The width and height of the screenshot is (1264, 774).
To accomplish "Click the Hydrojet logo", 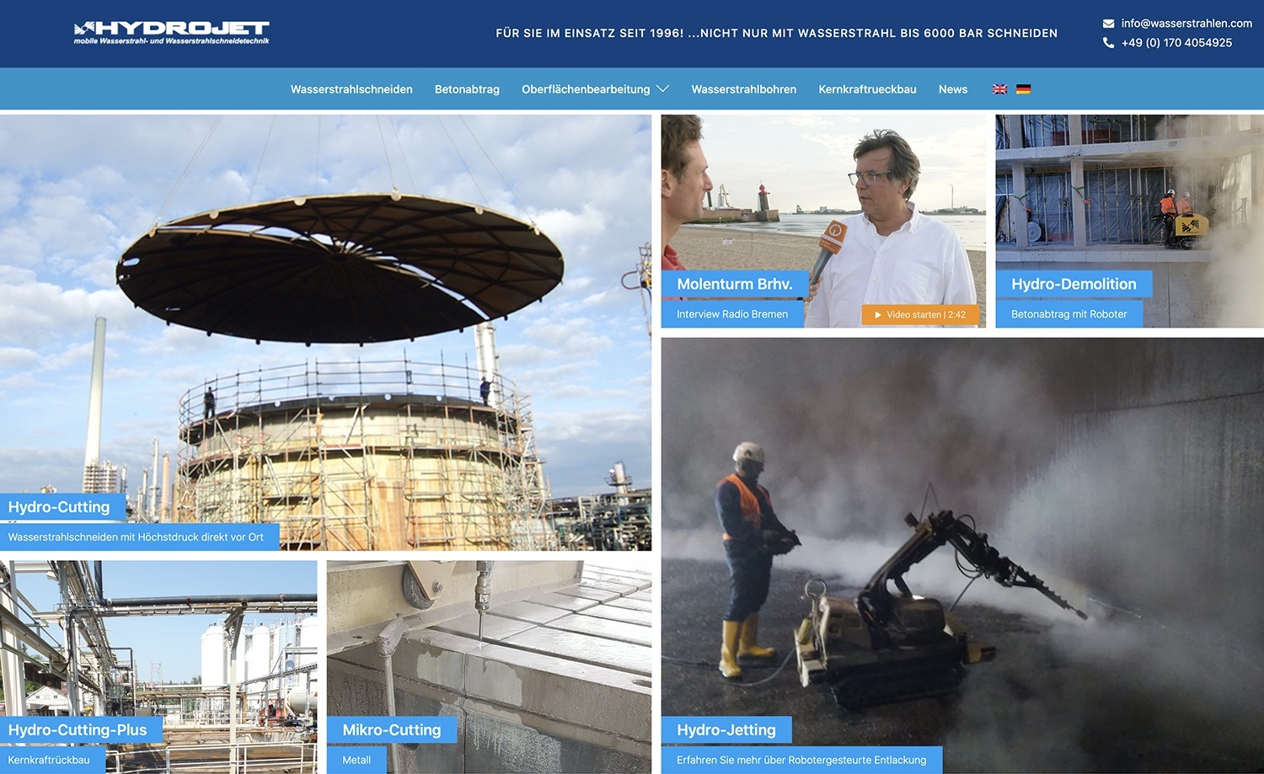I will click(x=171, y=31).
